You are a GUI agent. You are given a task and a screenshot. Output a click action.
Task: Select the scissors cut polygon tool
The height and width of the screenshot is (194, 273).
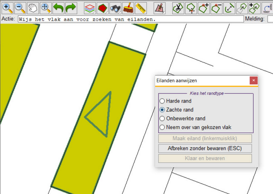pyautogui.click(x=178, y=8)
